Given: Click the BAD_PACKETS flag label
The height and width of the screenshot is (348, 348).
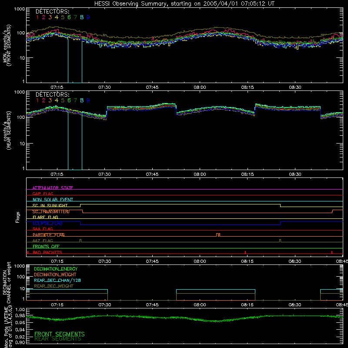Looking at the screenshot, I should point(47,252).
